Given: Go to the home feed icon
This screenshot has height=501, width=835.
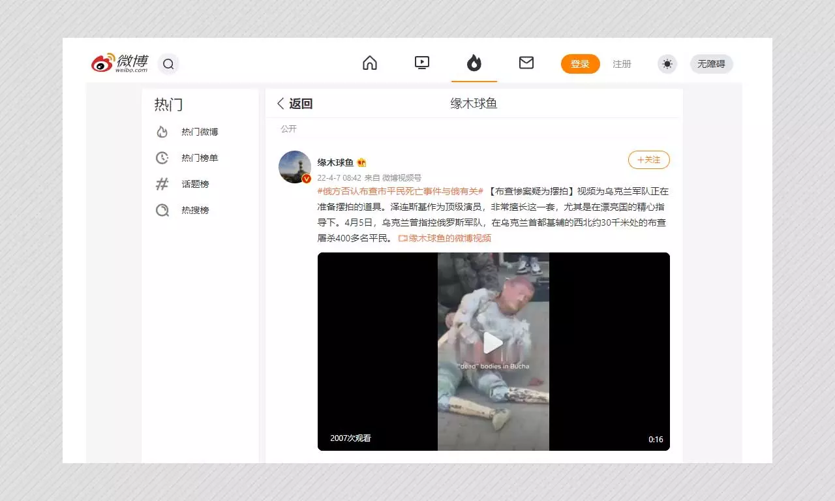Looking at the screenshot, I should pos(370,63).
